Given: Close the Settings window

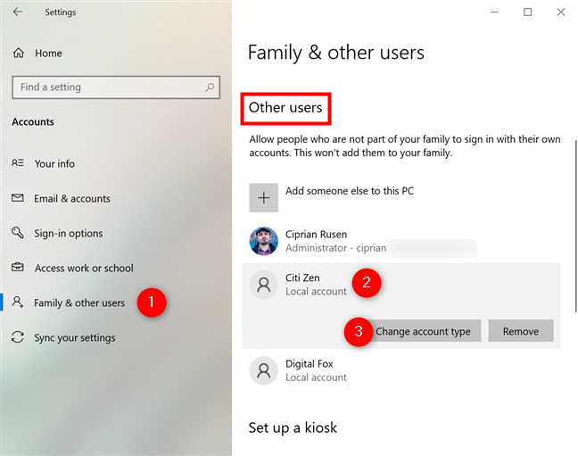Looking at the screenshot, I should pos(561,12).
